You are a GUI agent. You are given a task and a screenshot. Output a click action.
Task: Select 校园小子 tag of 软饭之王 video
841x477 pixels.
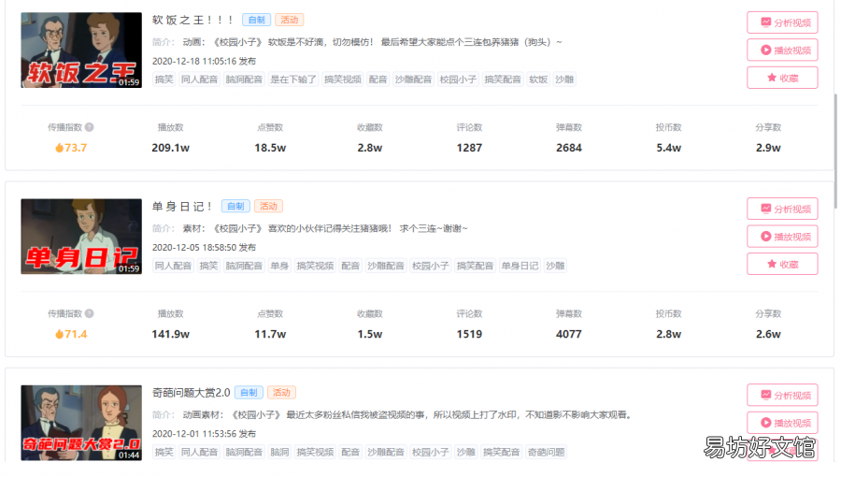[458, 79]
